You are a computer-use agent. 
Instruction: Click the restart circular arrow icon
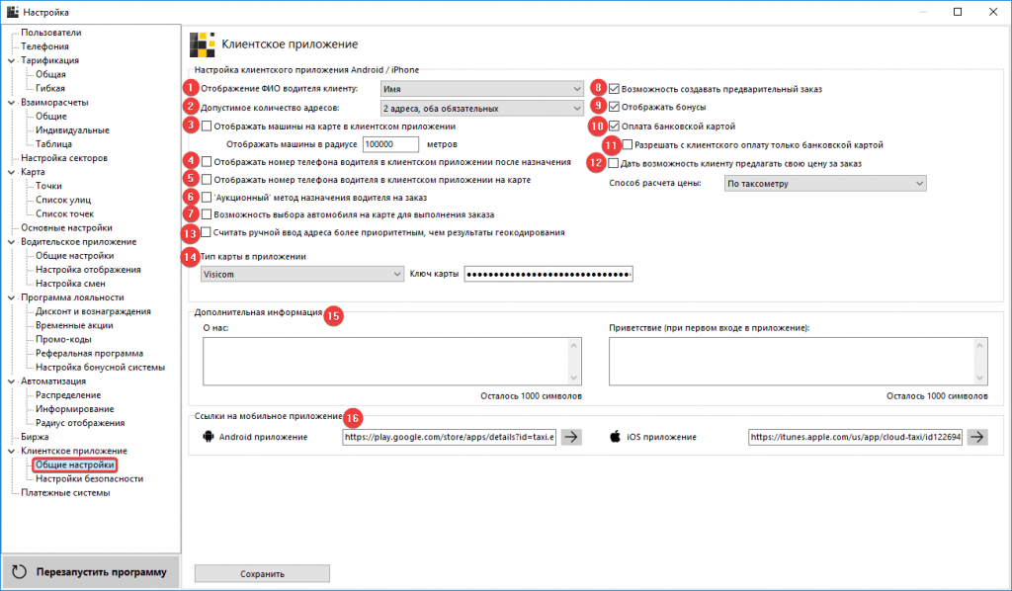click(20, 571)
